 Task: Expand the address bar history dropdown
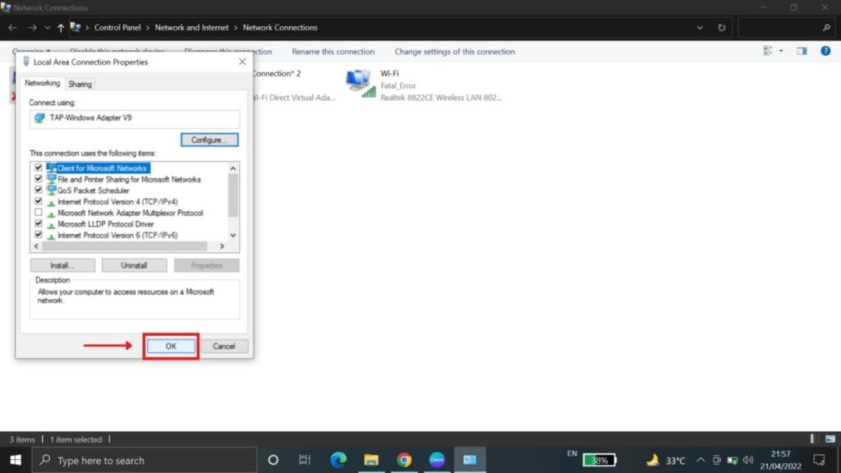point(700,27)
